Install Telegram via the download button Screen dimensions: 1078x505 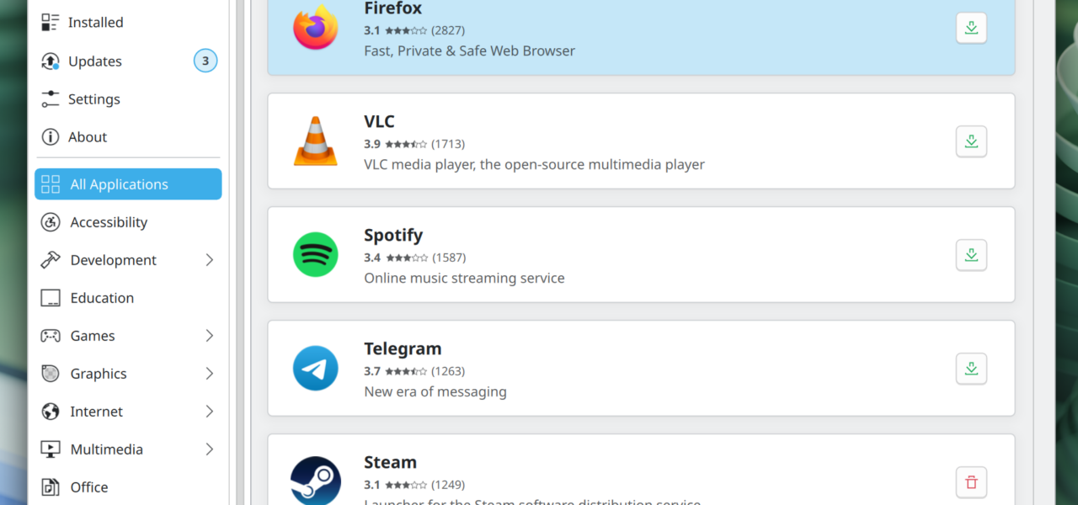[971, 369]
